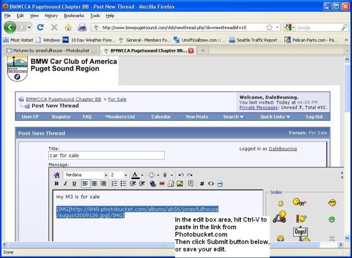352x258 pixels.
Task: Click the Print icon in toolbar
Action: click(82, 28)
